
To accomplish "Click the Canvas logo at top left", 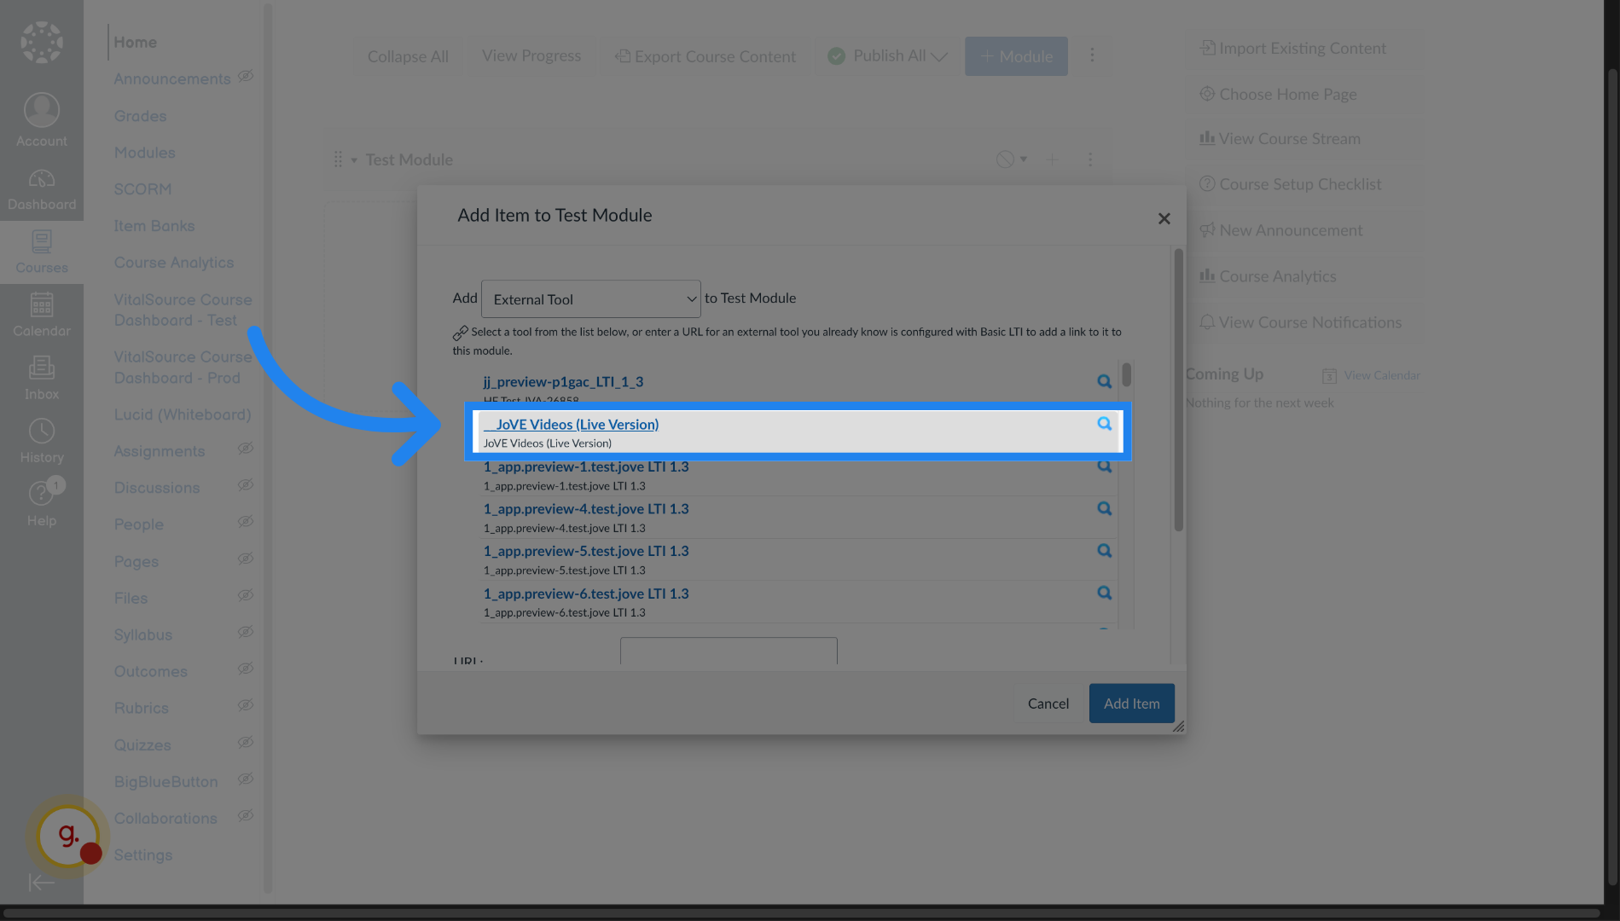I will (41, 42).
